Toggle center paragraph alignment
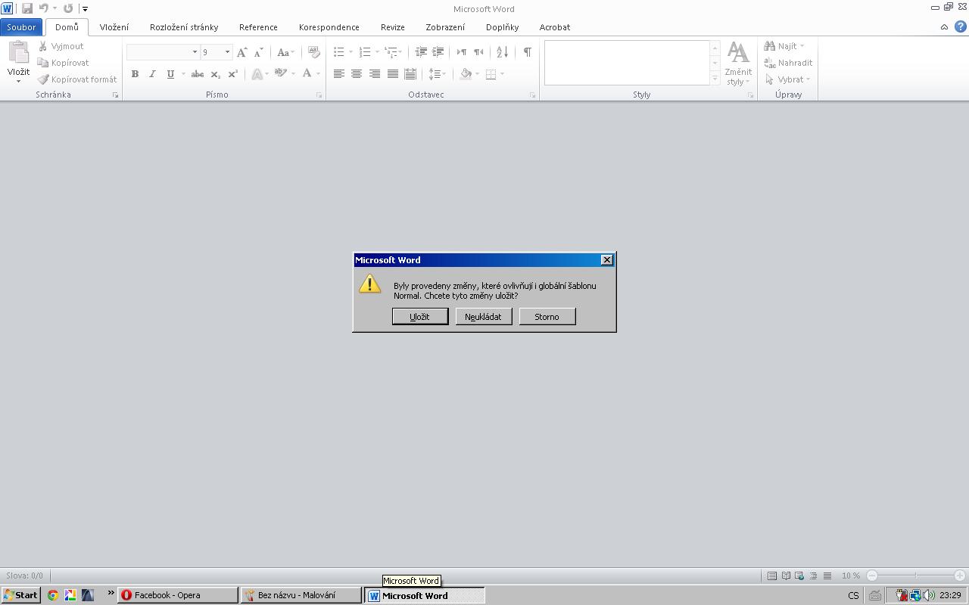 pyautogui.click(x=357, y=74)
